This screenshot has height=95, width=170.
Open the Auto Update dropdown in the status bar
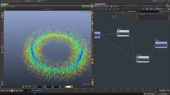click(x=164, y=94)
